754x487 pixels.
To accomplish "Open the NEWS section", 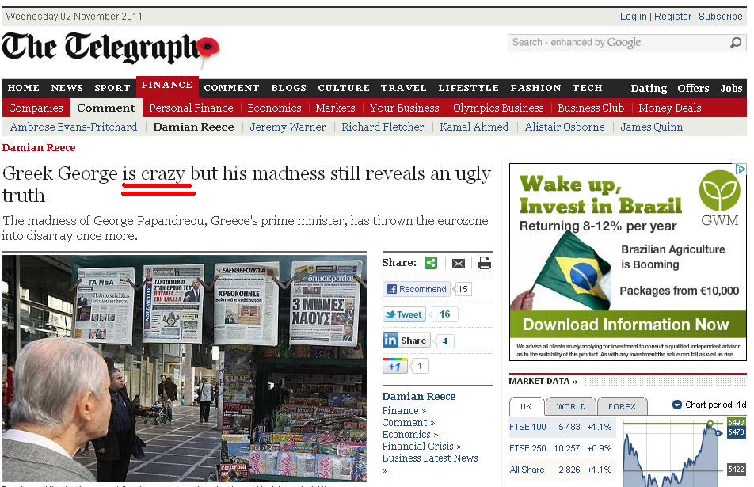I will (67, 88).
